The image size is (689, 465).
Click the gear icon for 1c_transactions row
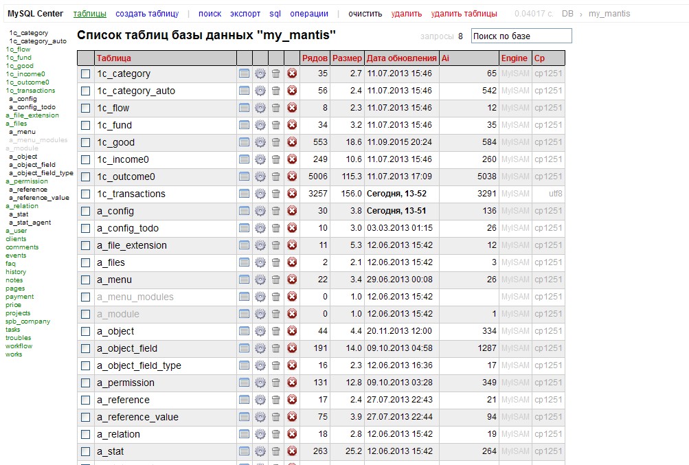(x=260, y=194)
